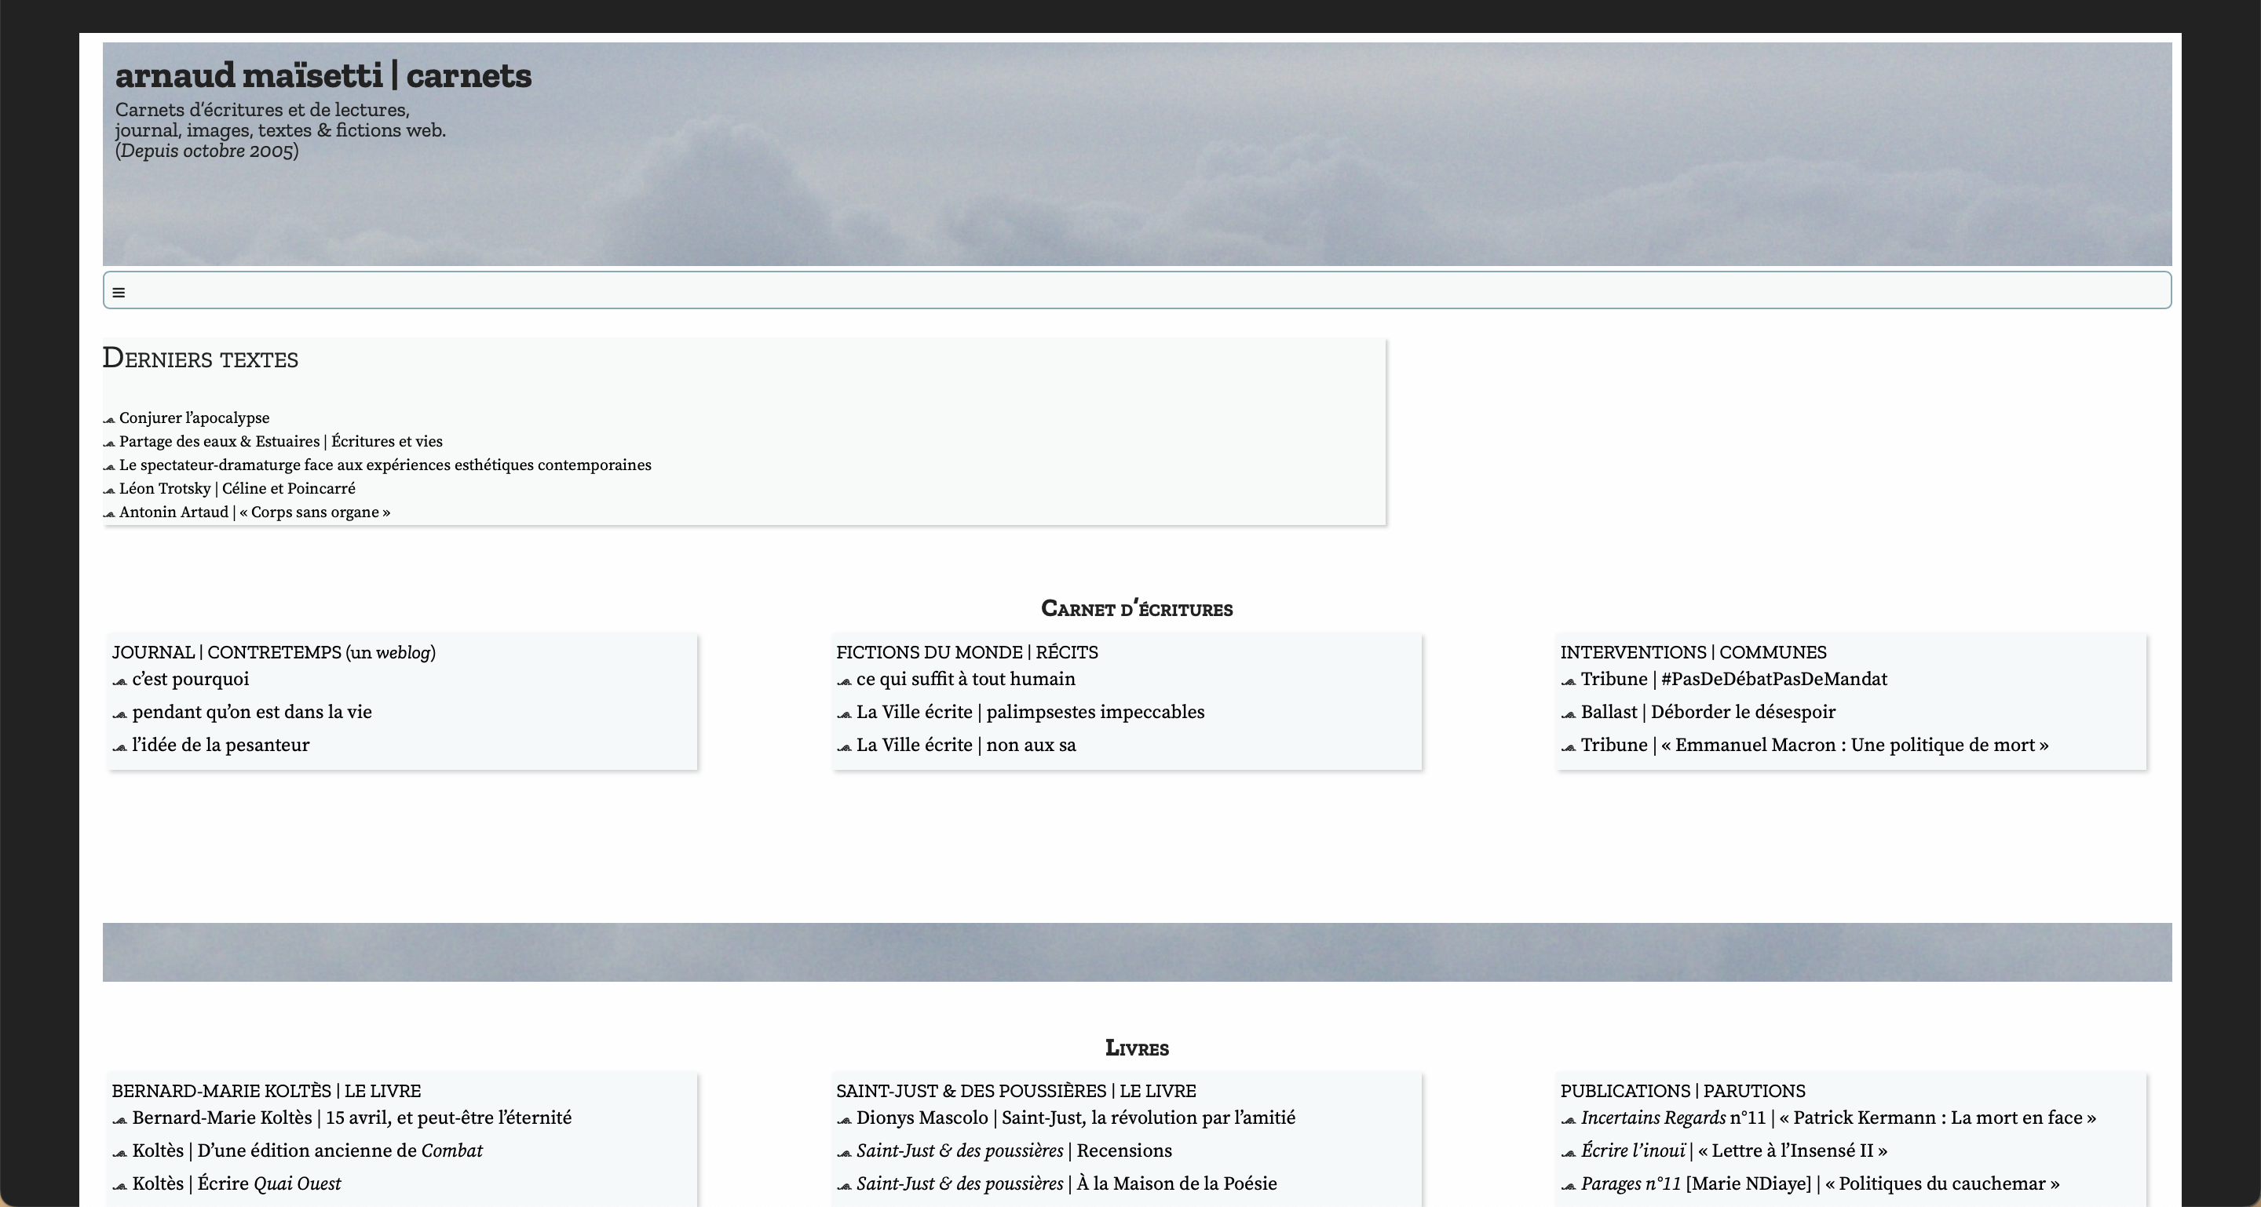Click the bullet icon beside Conjurer l'apocalypse
Image resolution: width=2261 pixels, height=1207 pixels.
[109, 419]
